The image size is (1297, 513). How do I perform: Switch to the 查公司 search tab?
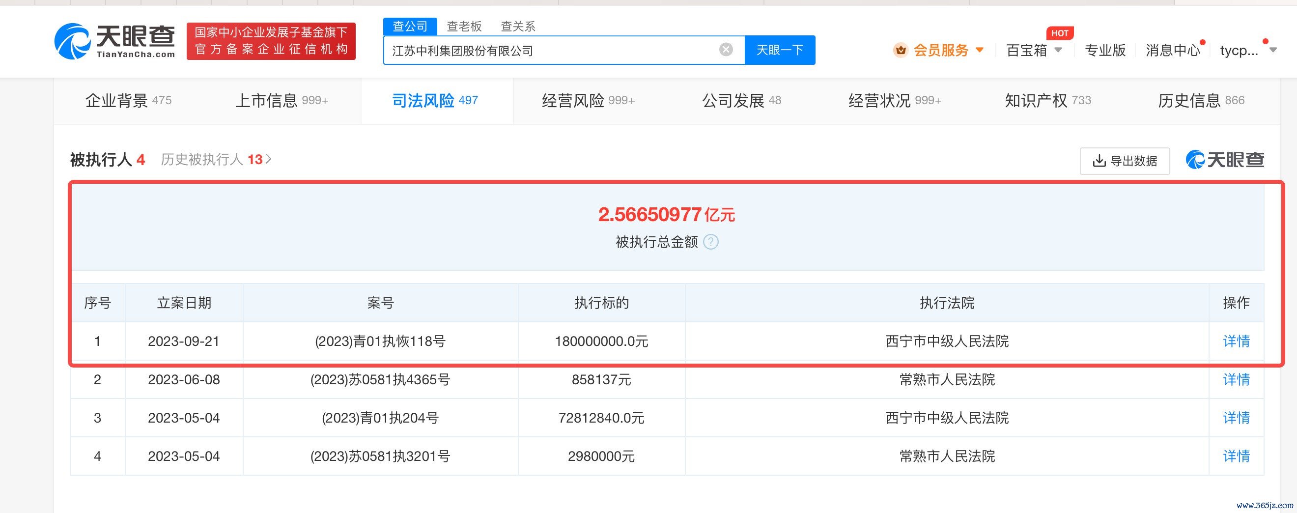[x=410, y=26]
